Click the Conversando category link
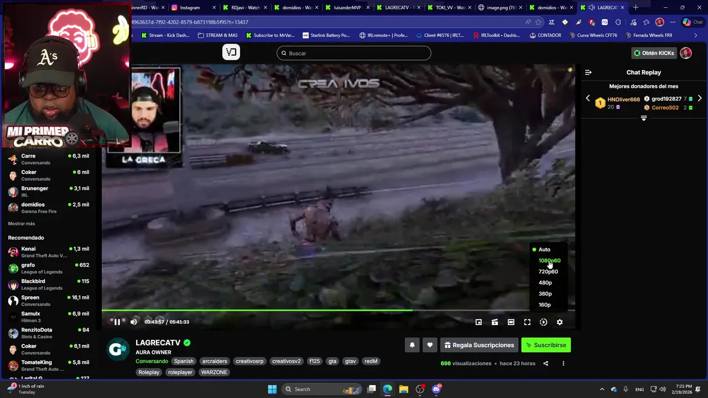The width and height of the screenshot is (708, 398). [152, 361]
